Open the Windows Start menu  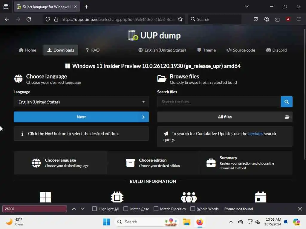[x=107, y=222]
